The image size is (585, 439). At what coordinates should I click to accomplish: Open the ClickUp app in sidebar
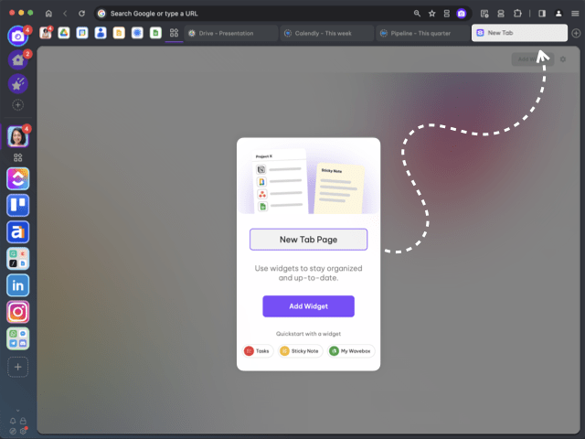click(17, 178)
